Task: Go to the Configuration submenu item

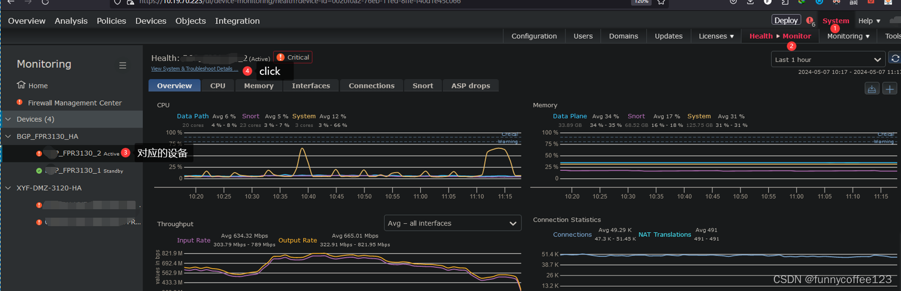Action: pos(534,36)
